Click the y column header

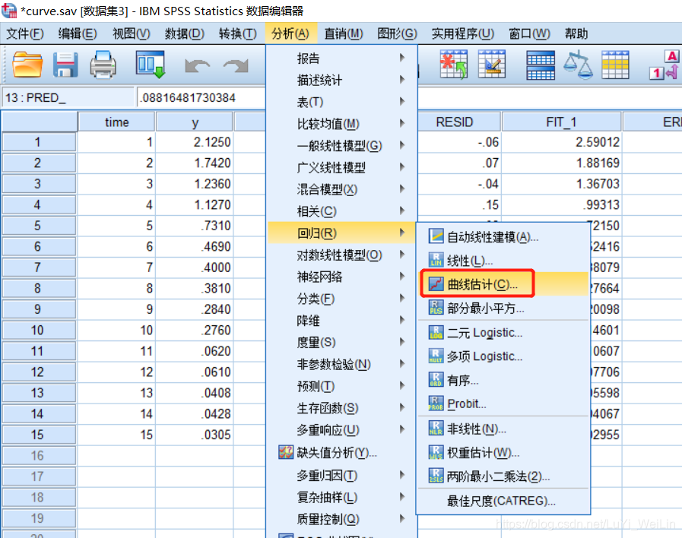[x=195, y=122]
